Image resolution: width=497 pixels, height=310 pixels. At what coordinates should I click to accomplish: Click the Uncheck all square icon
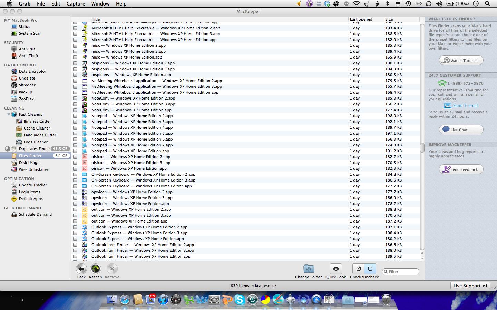point(370,269)
